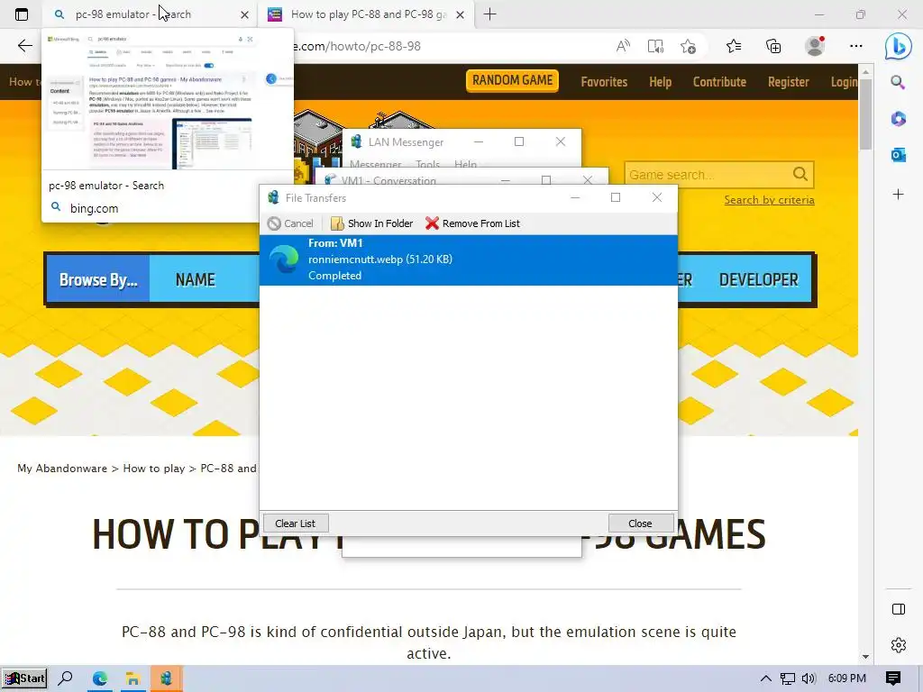Open Tools menu in LAN Messenger

click(x=427, y=165)
